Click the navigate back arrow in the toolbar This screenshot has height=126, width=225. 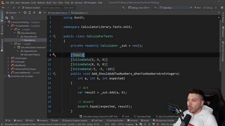3,8
